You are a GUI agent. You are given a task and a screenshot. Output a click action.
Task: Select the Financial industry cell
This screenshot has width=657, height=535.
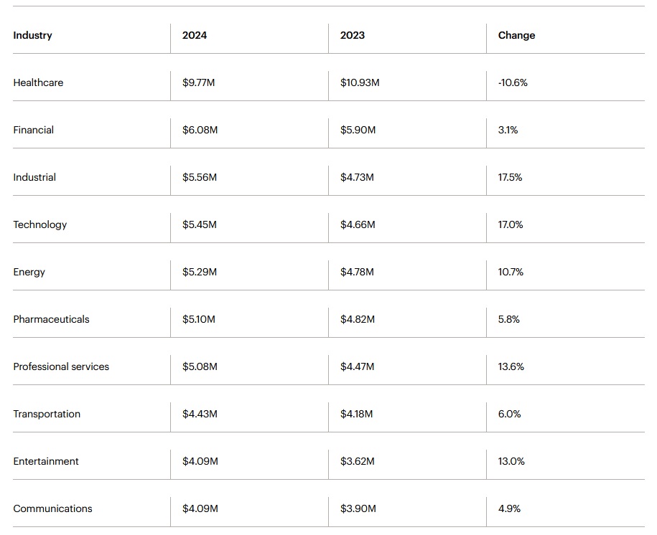click(x=34, y=130)
